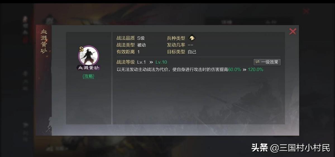Click the dimmed red X behind dialog
The image size is (335, 157).
click(306, 11)
